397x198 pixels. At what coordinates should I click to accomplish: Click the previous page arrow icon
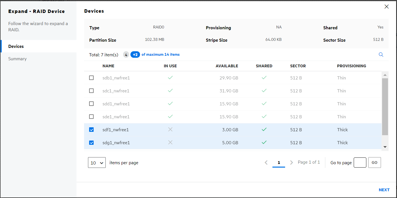(266, 163)
